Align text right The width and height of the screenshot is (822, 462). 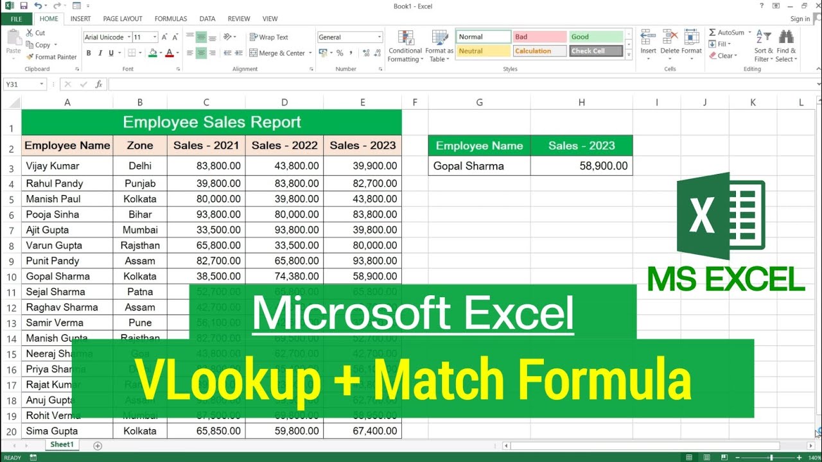click(212, 53)
